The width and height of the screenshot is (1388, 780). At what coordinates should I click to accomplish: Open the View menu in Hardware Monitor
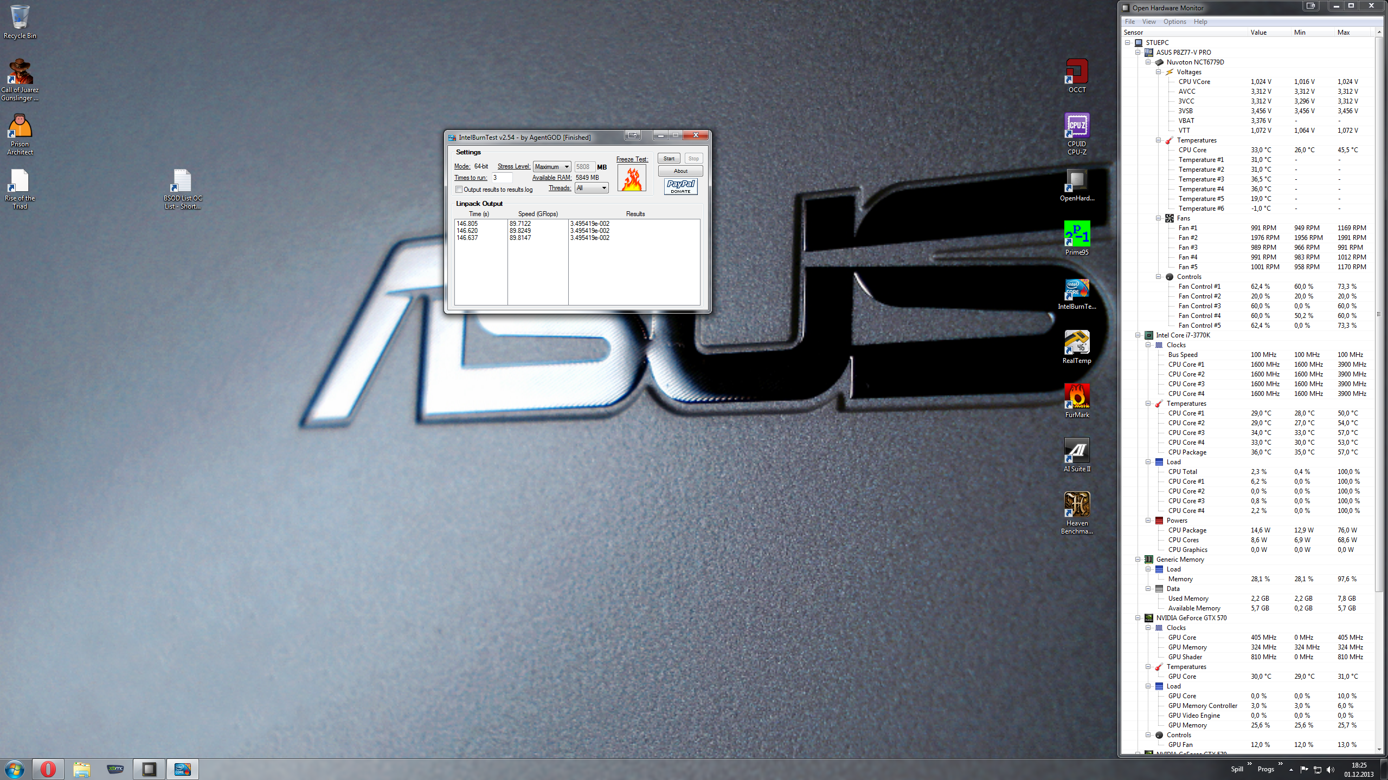[x=1149, y=22]
